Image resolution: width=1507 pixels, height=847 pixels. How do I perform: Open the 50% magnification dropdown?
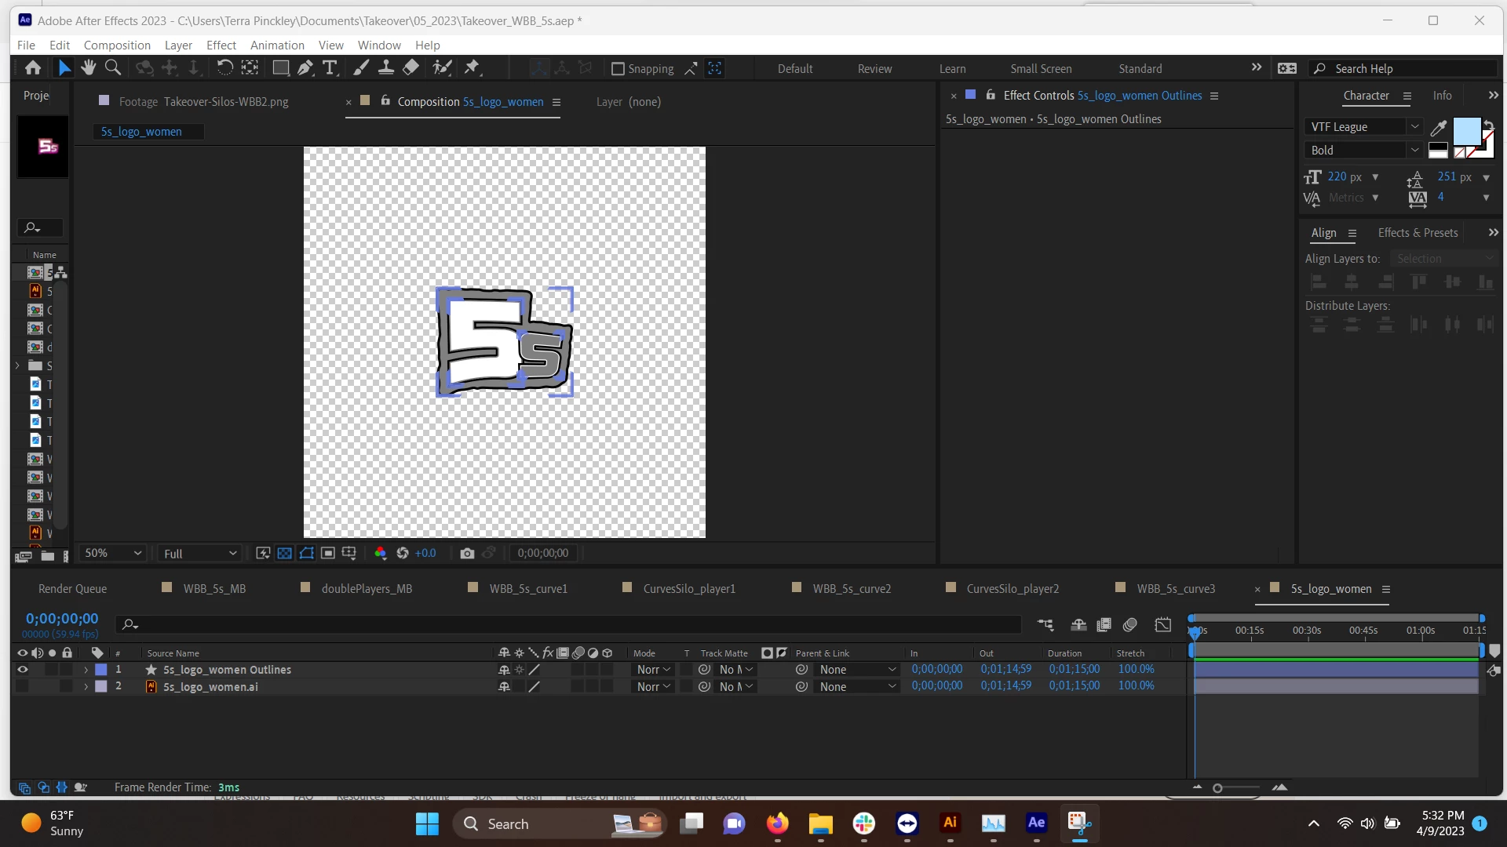pyautogui.click(x=113, y=554)
